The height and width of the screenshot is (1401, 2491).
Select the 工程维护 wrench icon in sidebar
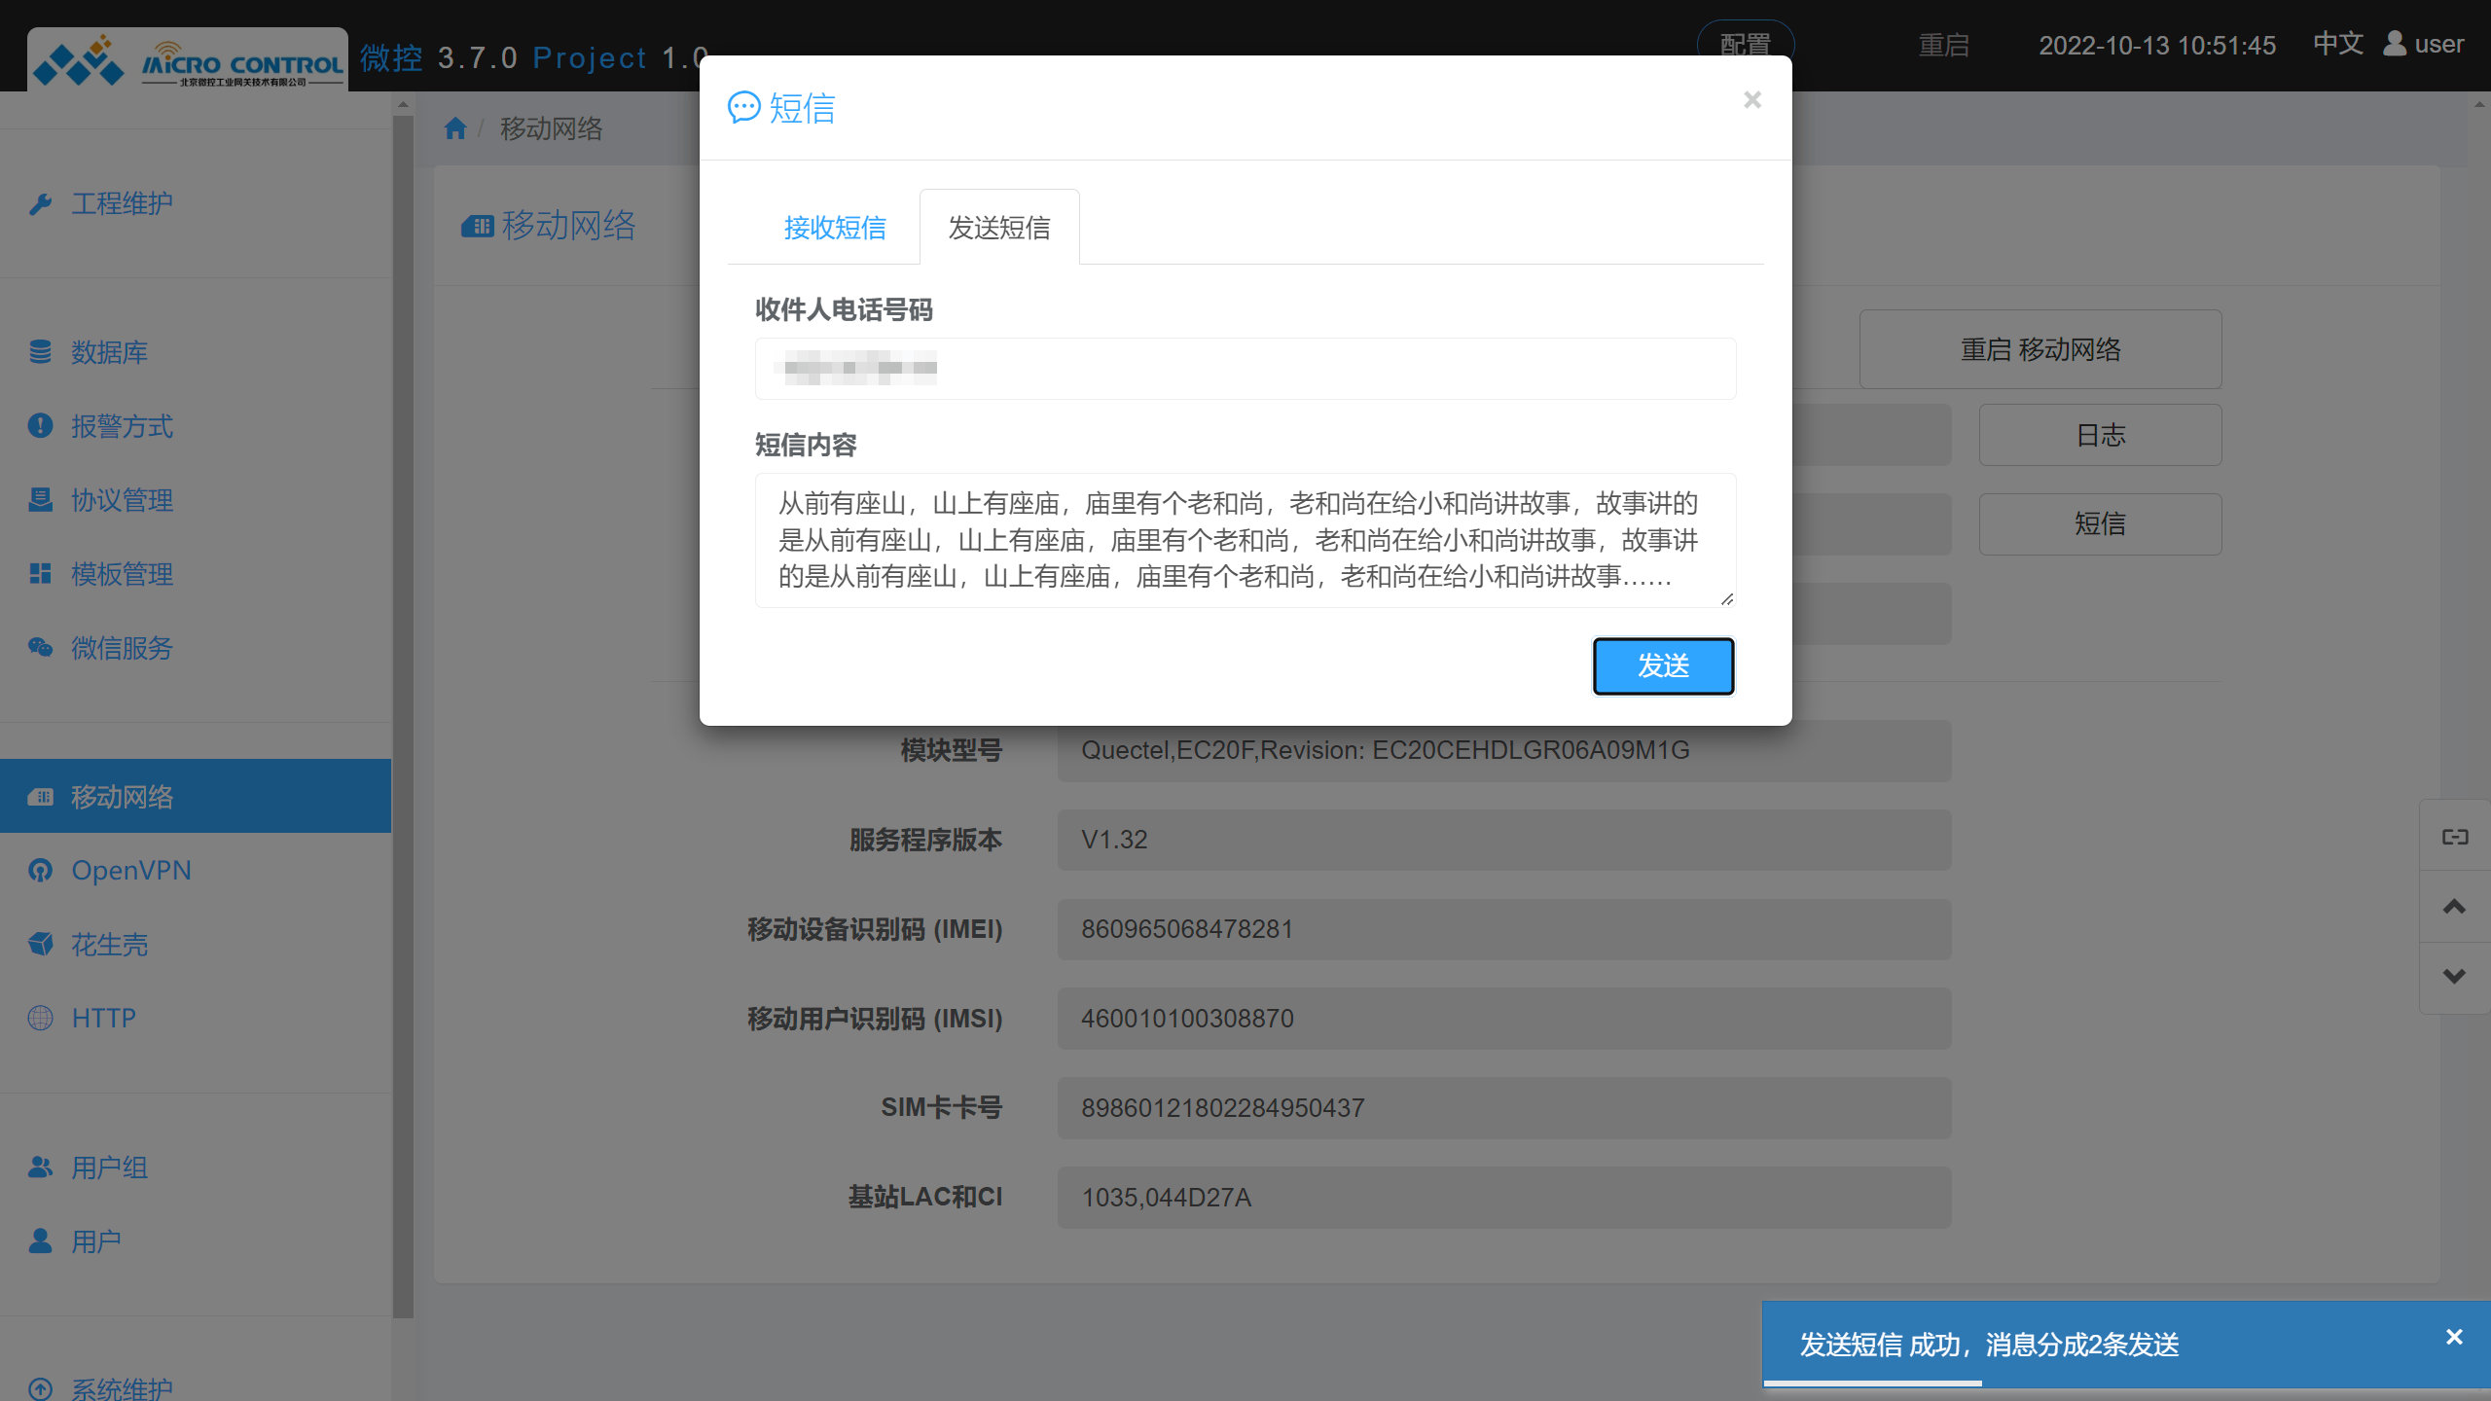click(x=41, y=202)
